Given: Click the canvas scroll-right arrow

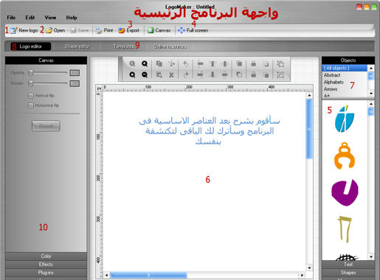Looking at the screenshot, I should click(x=302, y=275).
